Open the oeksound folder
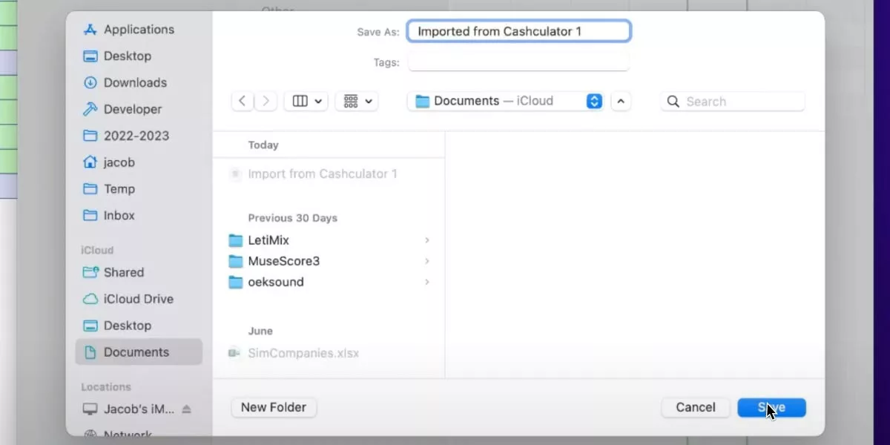Viewport: 890px width, 445px height. (329, 282)
